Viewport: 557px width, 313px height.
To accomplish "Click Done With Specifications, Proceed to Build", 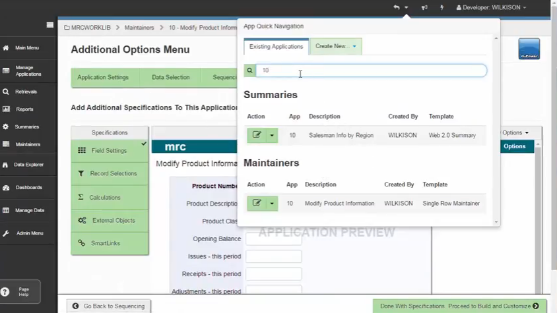I will (459, 306).
